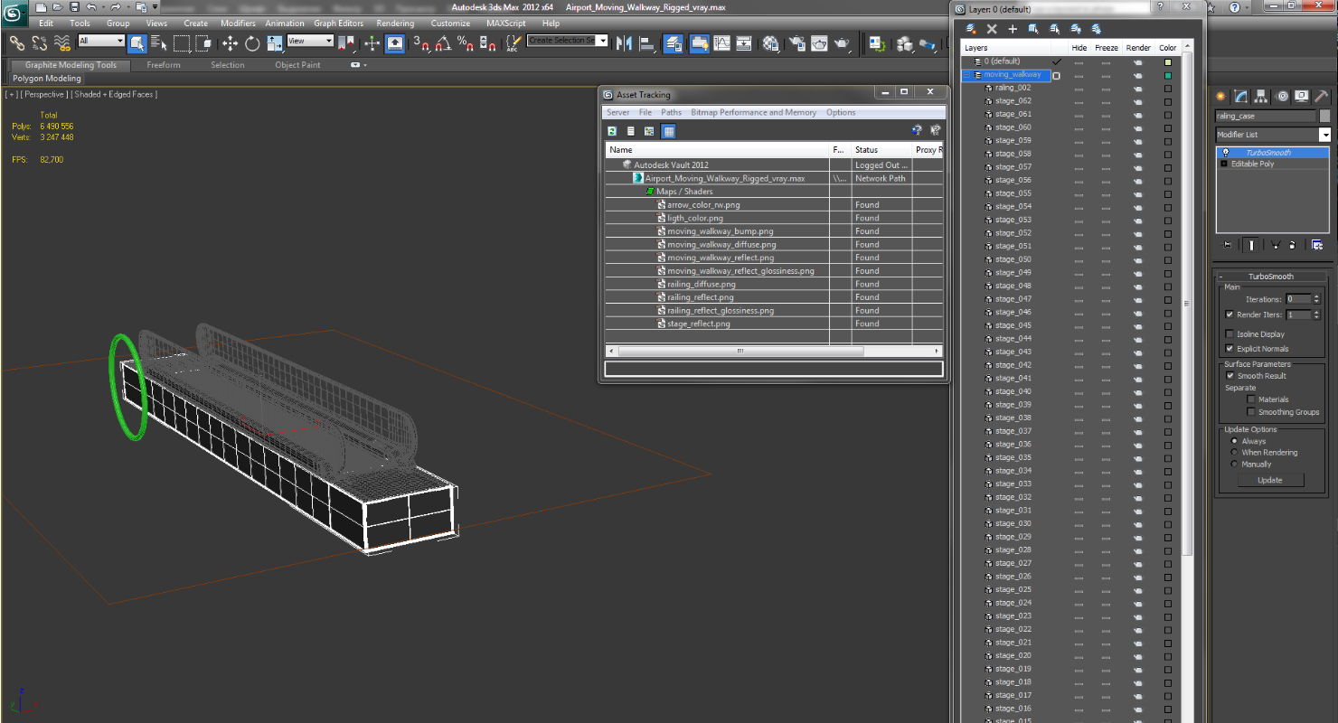
Task: Create new layer in Layer dialog
Action: tap(971, 29)
